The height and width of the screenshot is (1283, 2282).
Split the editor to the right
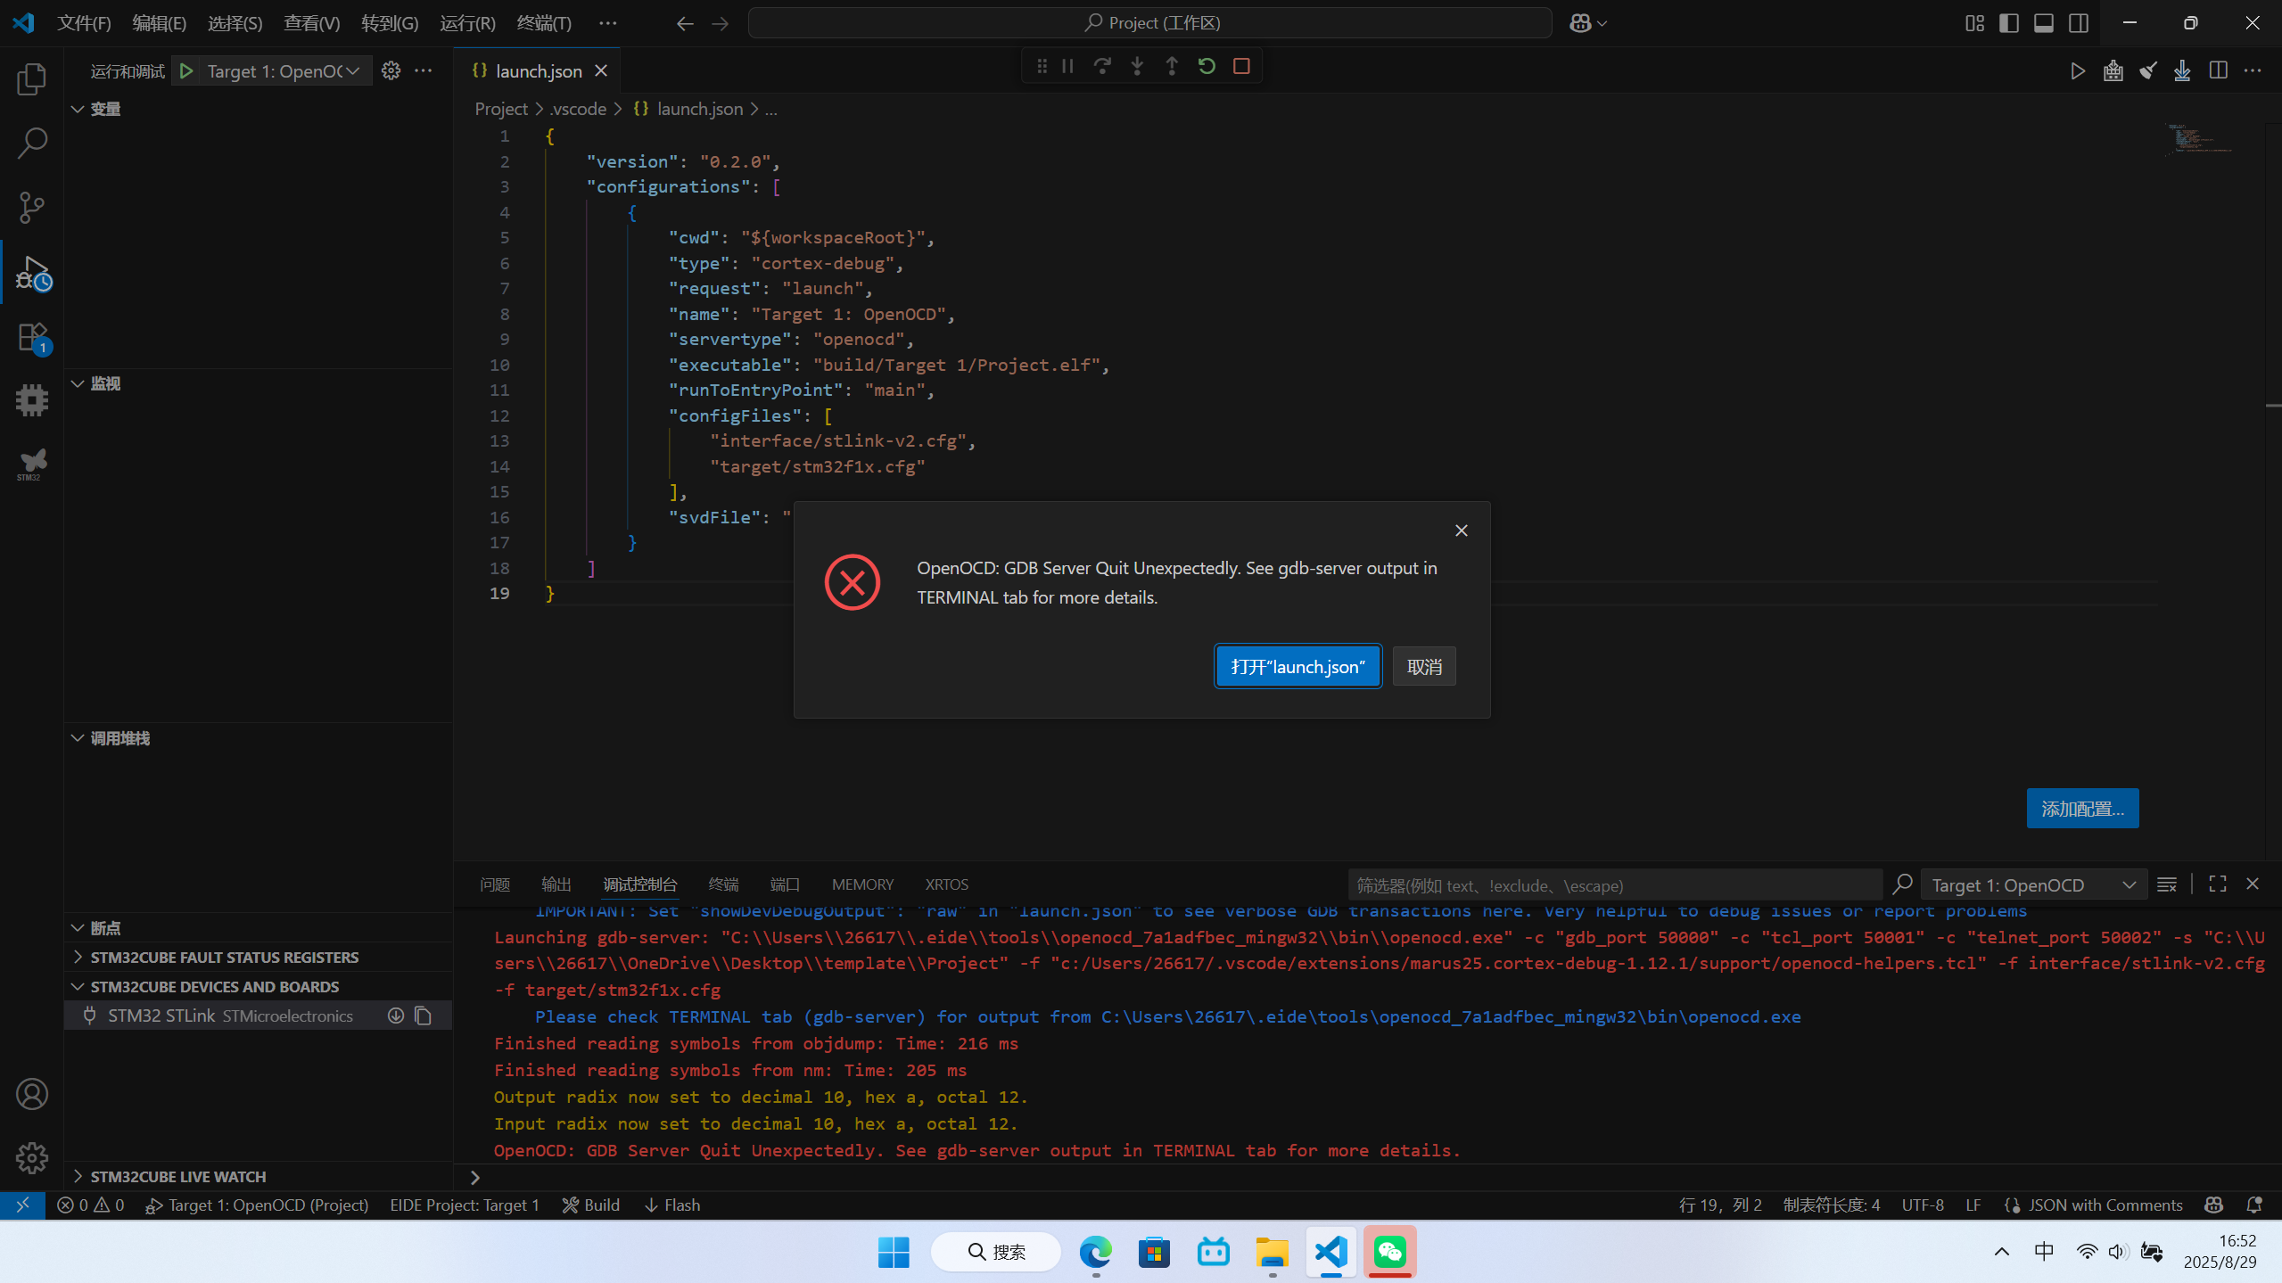coord(2219,70)
